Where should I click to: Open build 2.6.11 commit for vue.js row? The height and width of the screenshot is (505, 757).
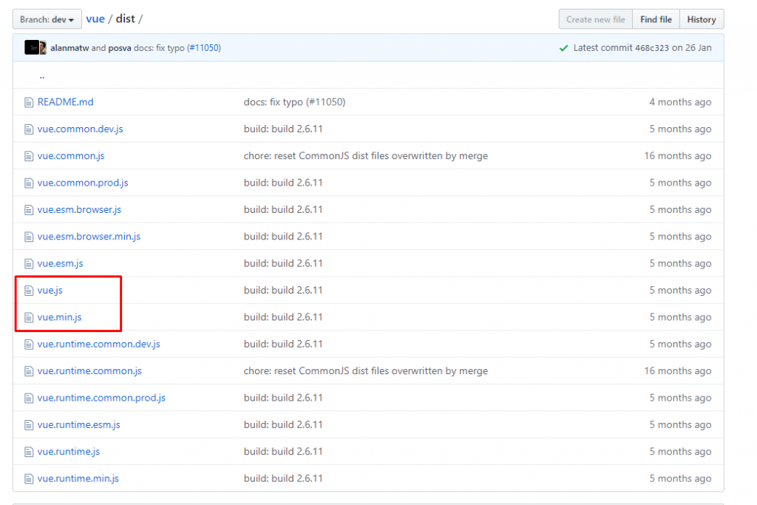[283, 290]
